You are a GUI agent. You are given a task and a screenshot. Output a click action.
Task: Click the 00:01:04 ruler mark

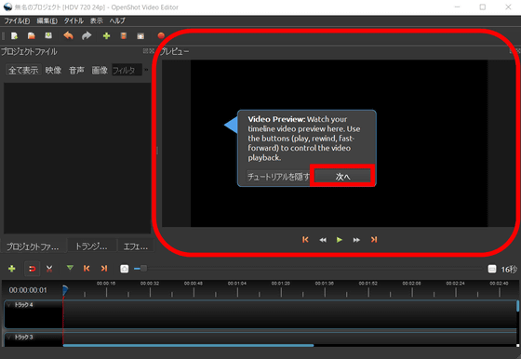click(237, 284)
